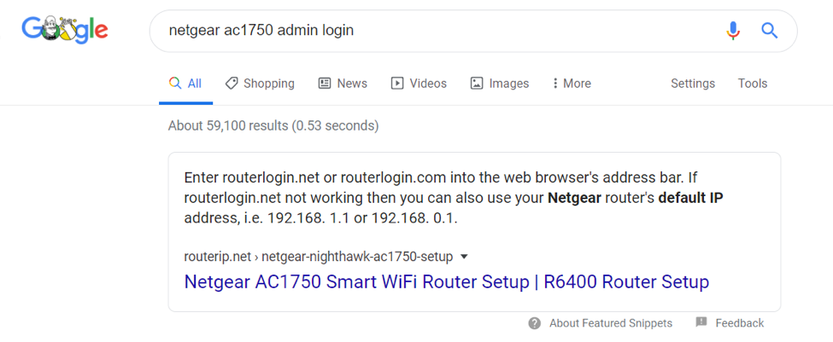This screenshot has height=342, width=833.
Task: Open the dropdown arrow beside the routerip.net URL
Action: (x=464, y=257)
